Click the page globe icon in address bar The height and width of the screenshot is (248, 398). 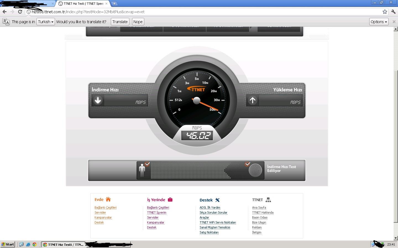pyautogui.click(x=28, y=12)
